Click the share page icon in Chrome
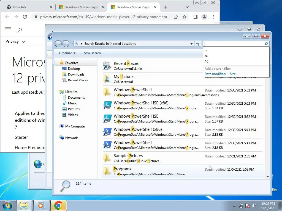 [176, 17]
